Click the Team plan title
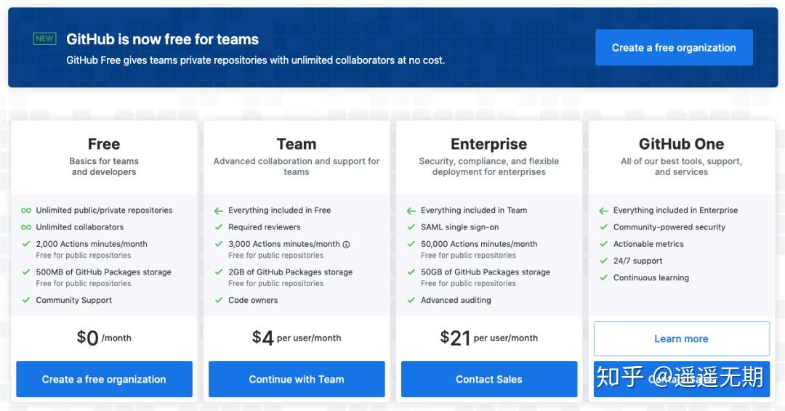The image size is (785, 411). pos(297,144)
